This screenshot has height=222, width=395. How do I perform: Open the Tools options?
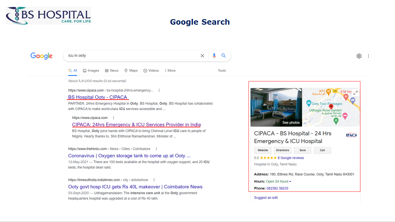point(222,71)
